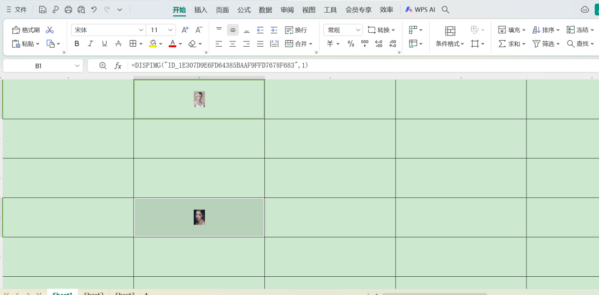
Task: Increase font size with the A+ icon
Action: click(185, 30)
